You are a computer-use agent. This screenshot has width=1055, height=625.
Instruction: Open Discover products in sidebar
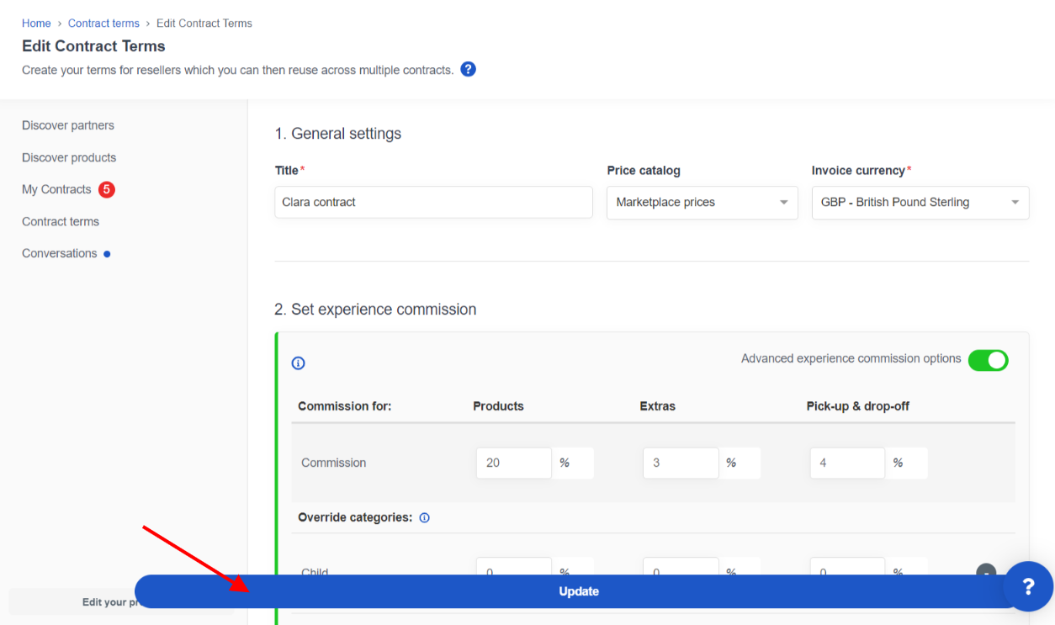pos(69,157)
